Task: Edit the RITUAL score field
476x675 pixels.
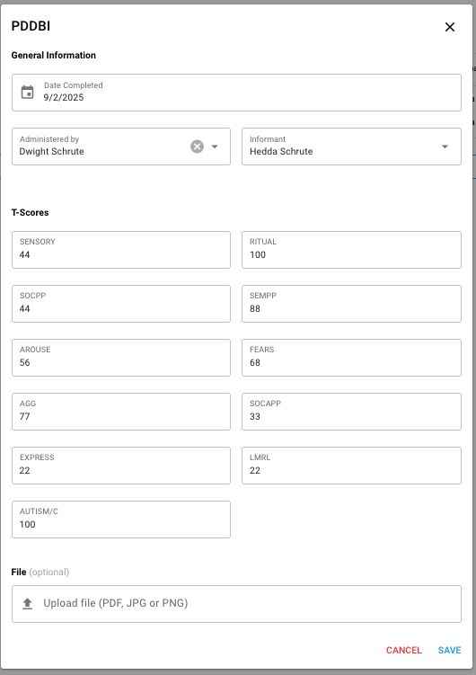Action: tap(351, 250)
